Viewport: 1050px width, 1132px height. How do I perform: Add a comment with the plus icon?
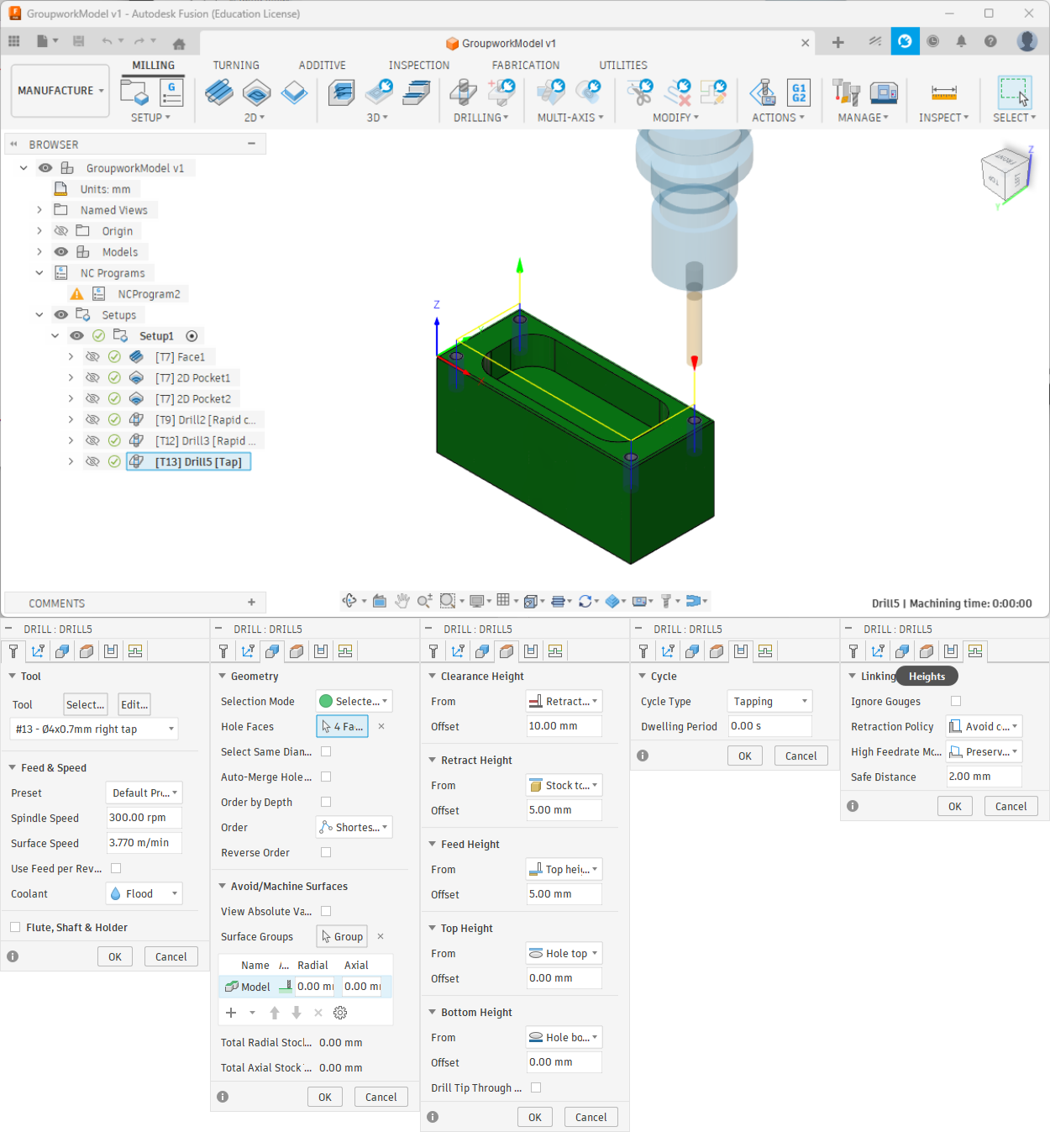pos(251,603)
